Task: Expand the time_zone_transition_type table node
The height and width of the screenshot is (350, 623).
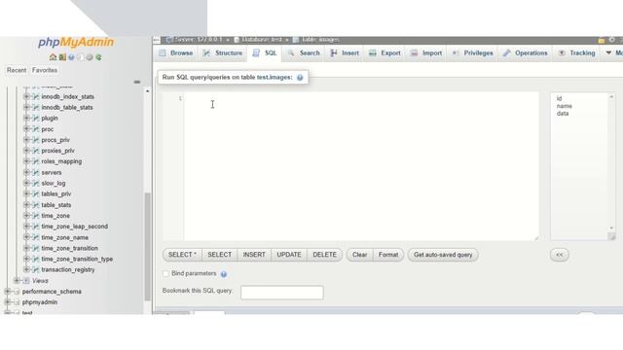Action: [26, 260]
